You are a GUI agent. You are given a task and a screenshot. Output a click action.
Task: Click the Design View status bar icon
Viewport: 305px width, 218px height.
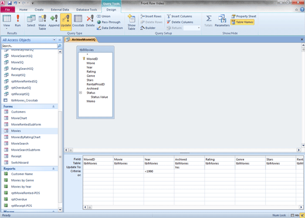[x=302, y=215]
